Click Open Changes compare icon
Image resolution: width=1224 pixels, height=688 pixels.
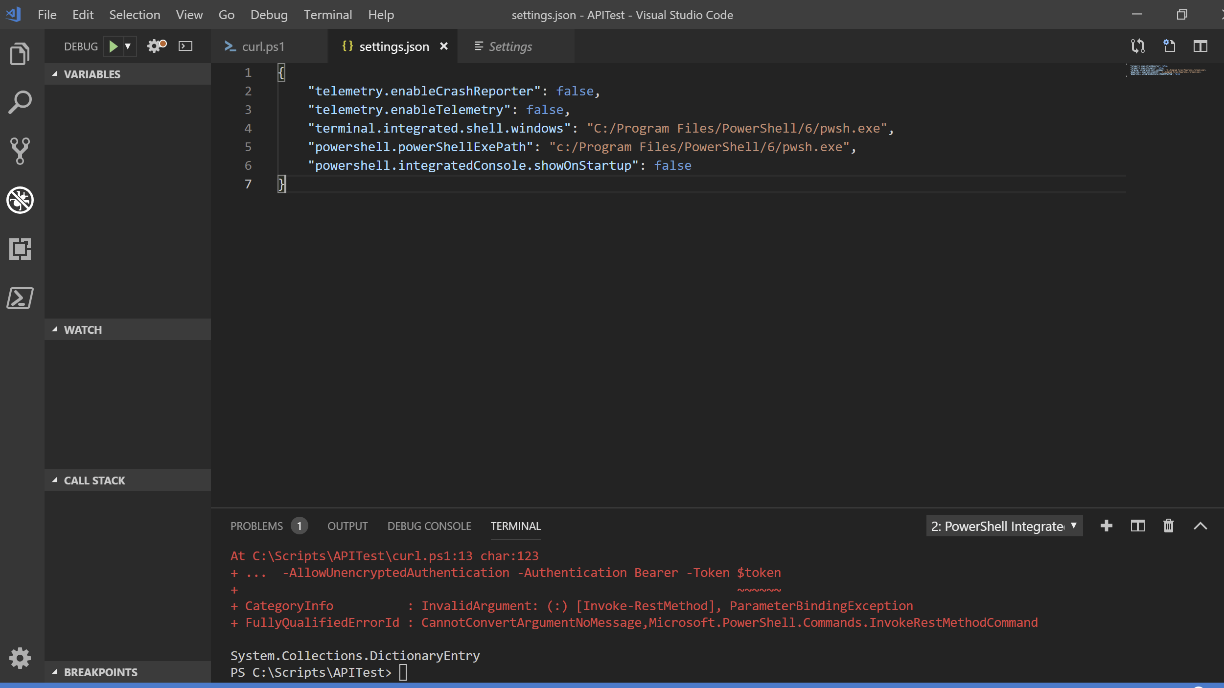1138,46
